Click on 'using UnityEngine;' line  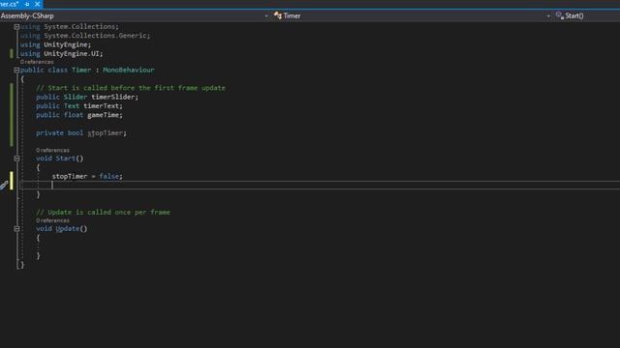click(x=55, y=44)
